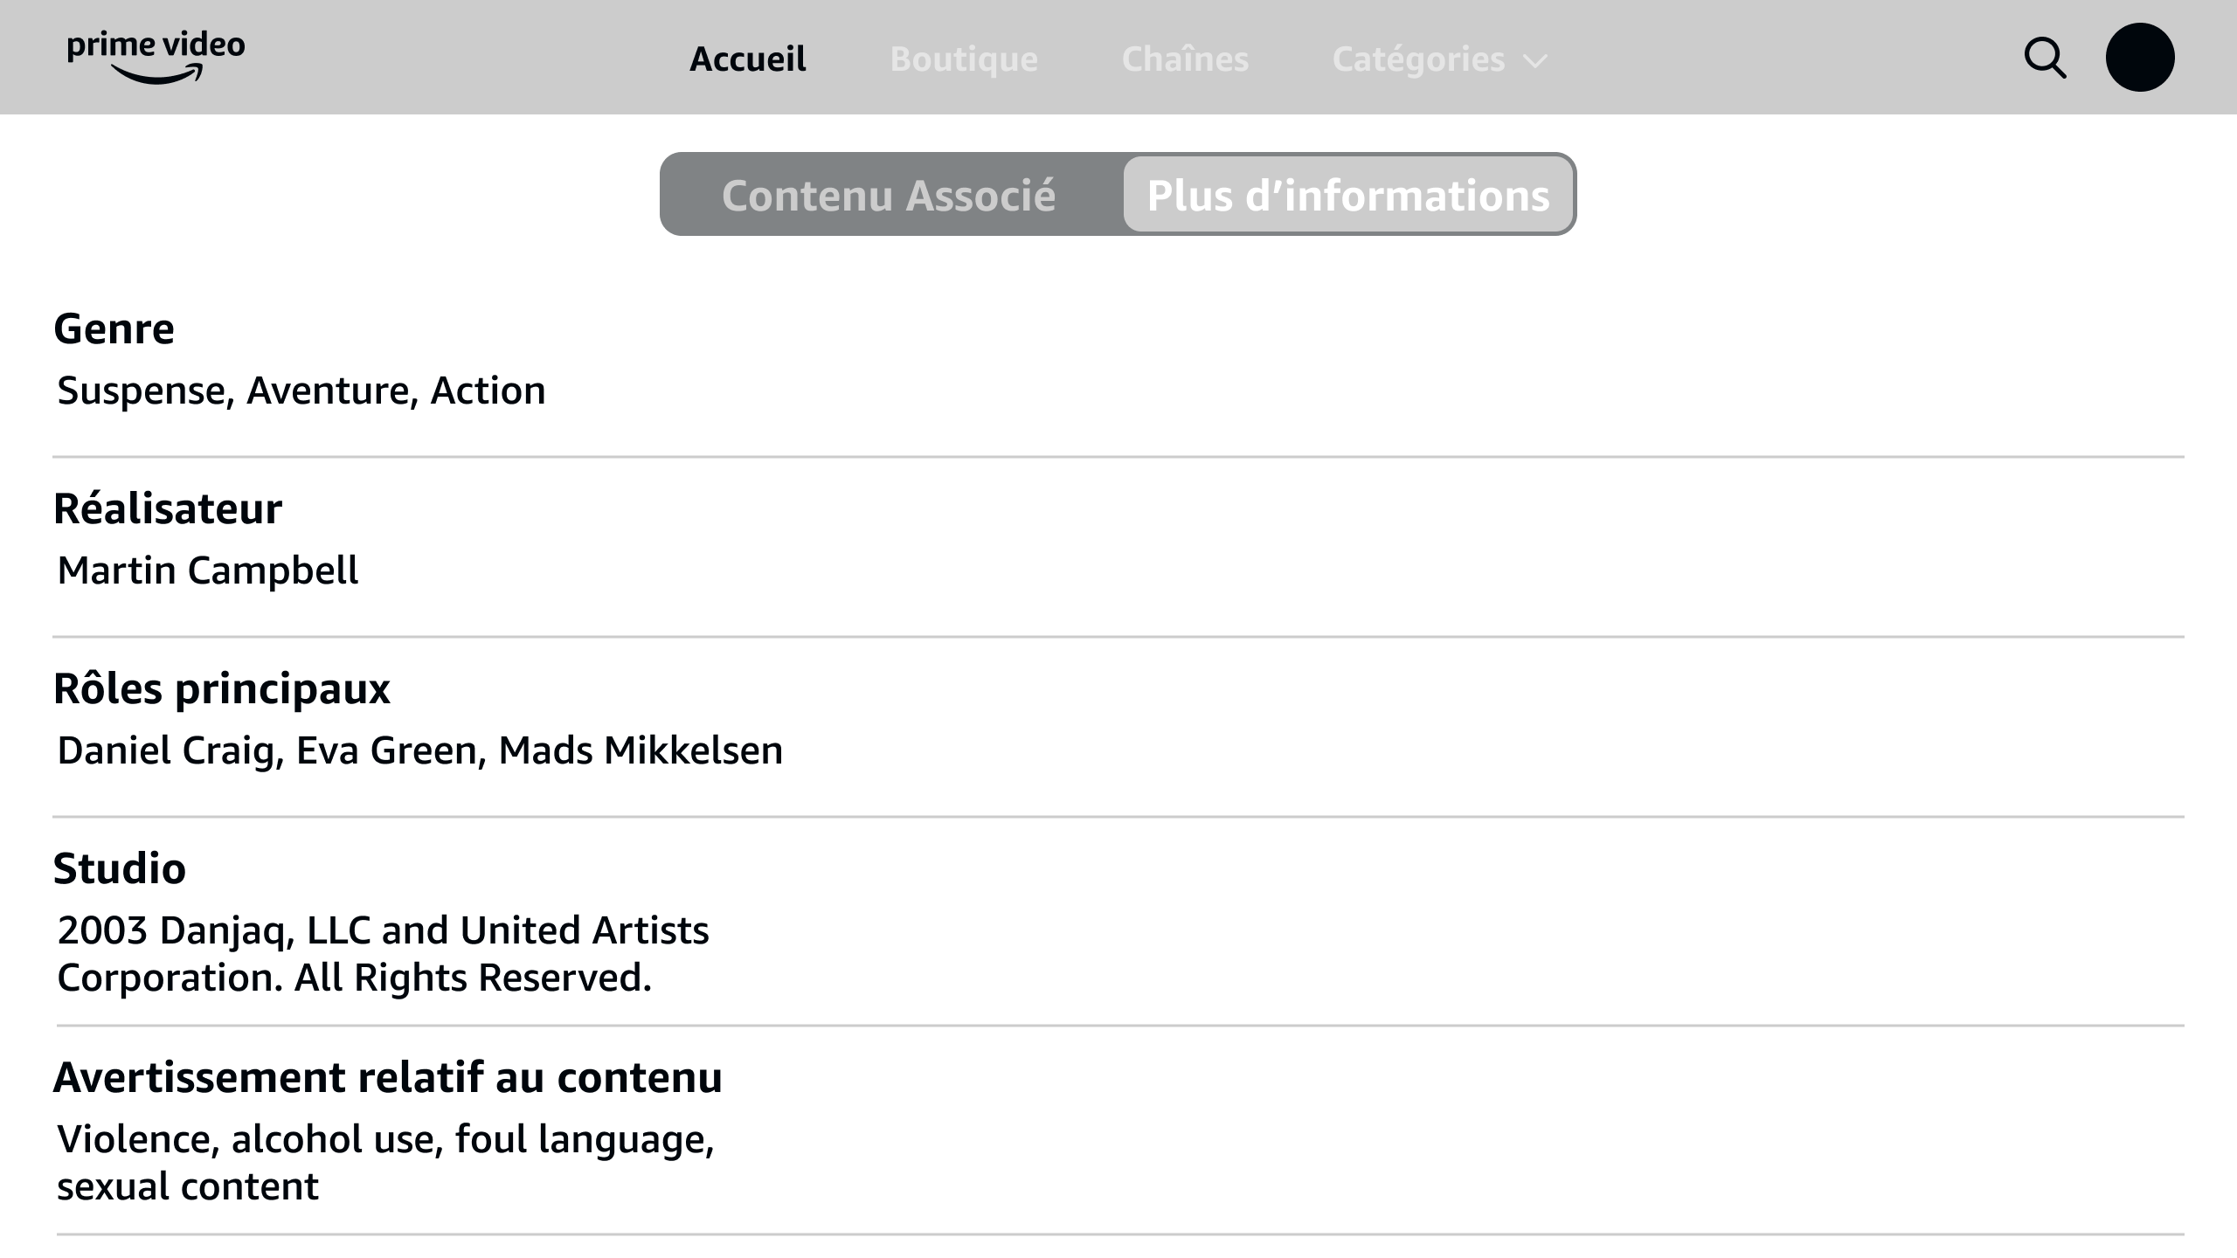Open the Daniel Craig actor link
The image size is (2237, 1258).
pos(165,750)
